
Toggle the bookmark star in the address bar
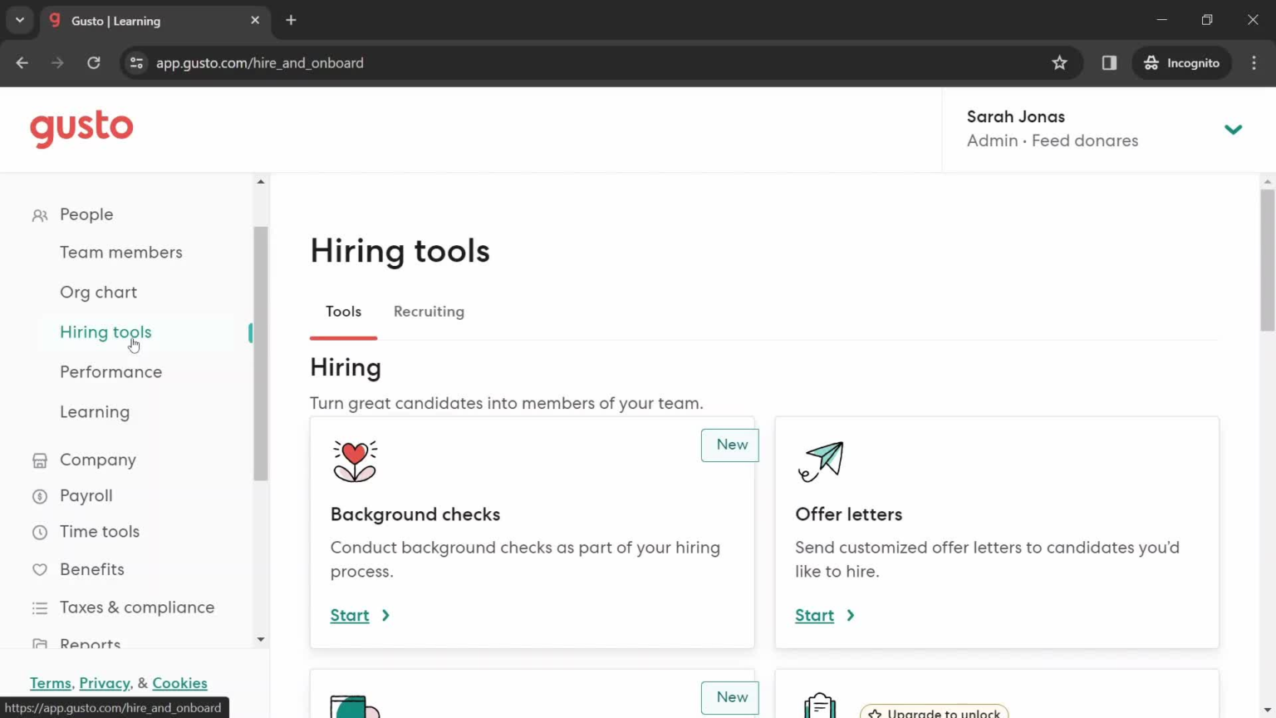[x=1060, y=62]
